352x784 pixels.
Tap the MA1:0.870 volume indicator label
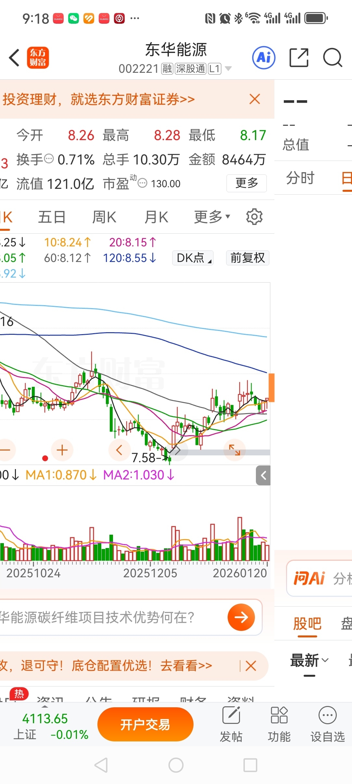[x=61, y=475]
